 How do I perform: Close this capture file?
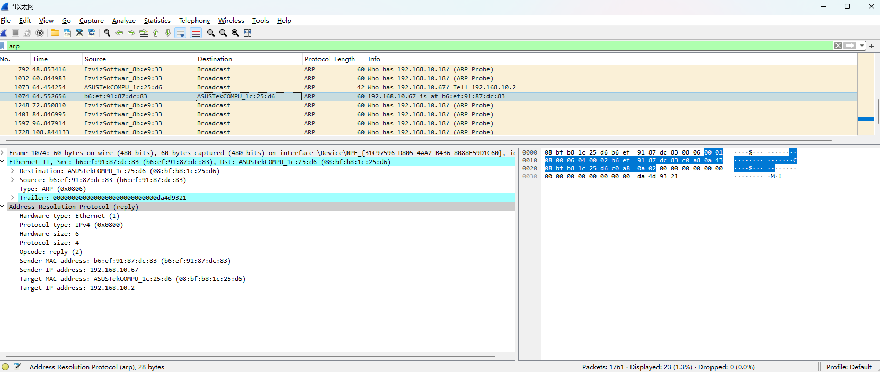[79, 33]
